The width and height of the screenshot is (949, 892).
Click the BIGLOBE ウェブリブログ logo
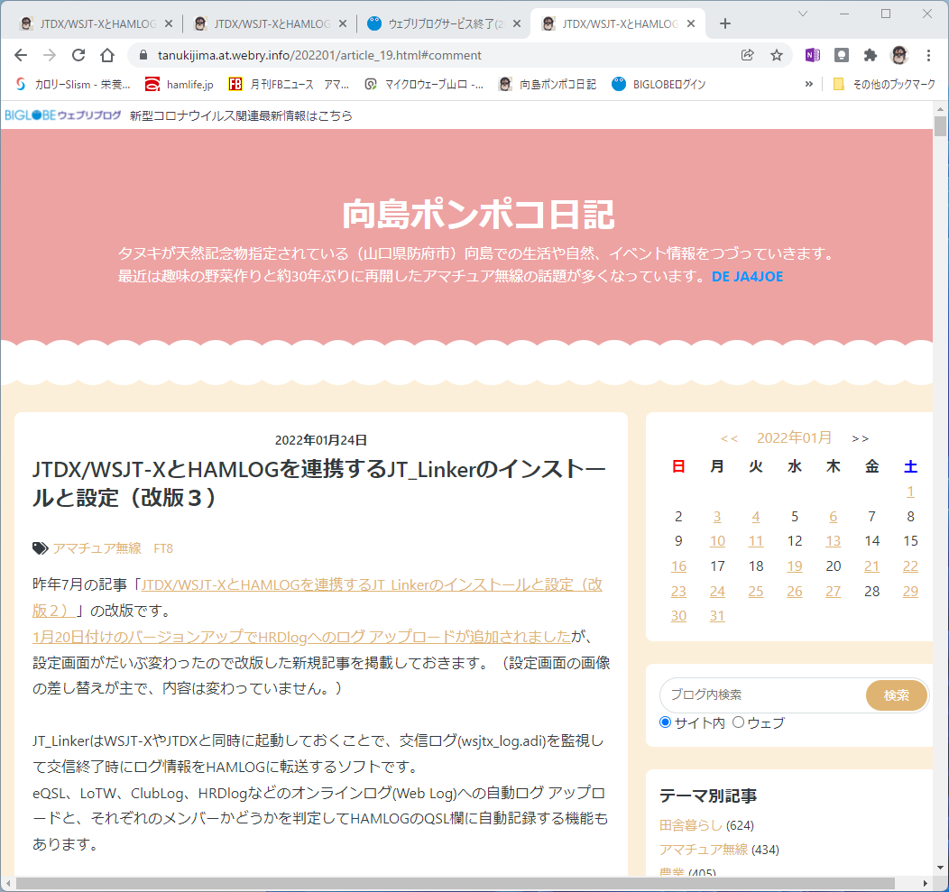tap(63, 115)
